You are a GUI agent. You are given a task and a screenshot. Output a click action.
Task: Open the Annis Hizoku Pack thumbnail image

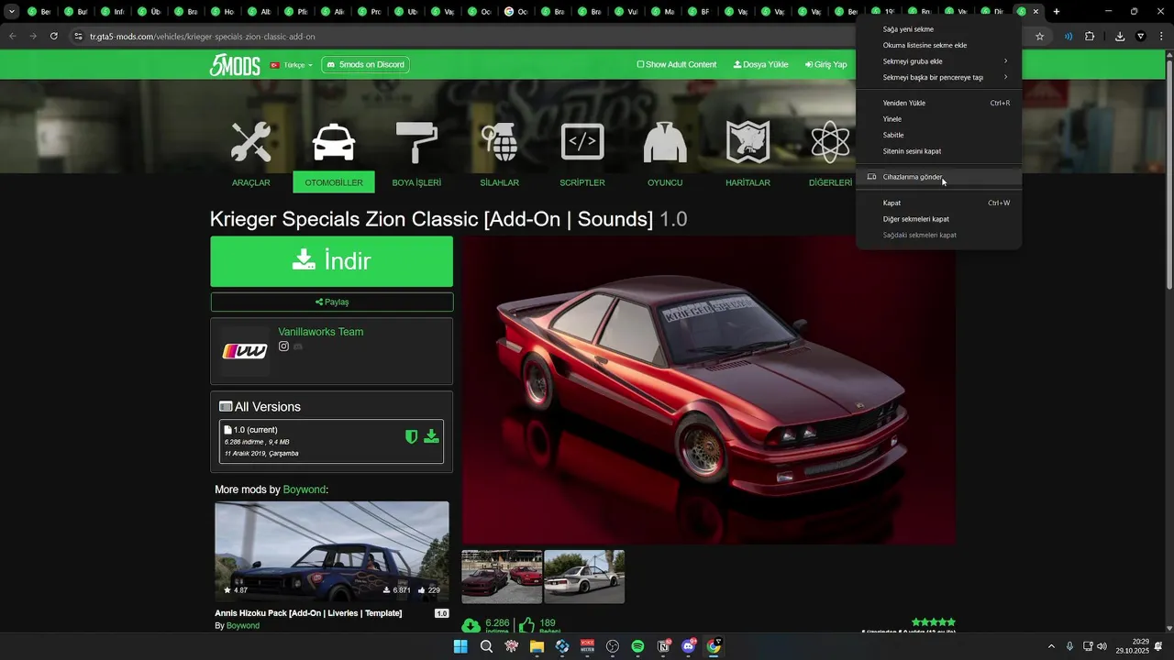pos(332,551)
